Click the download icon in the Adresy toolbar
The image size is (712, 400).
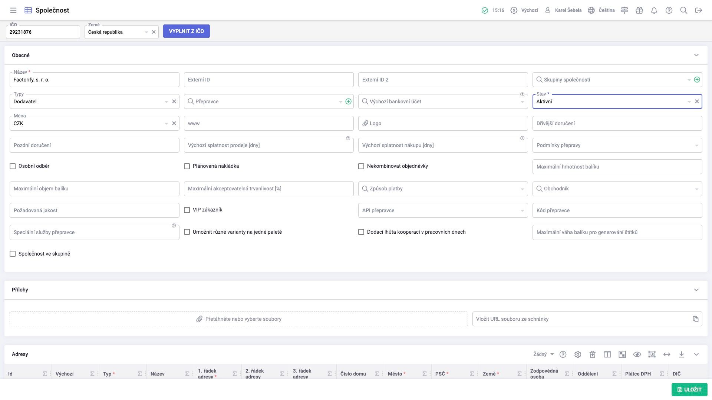(682, 354)
